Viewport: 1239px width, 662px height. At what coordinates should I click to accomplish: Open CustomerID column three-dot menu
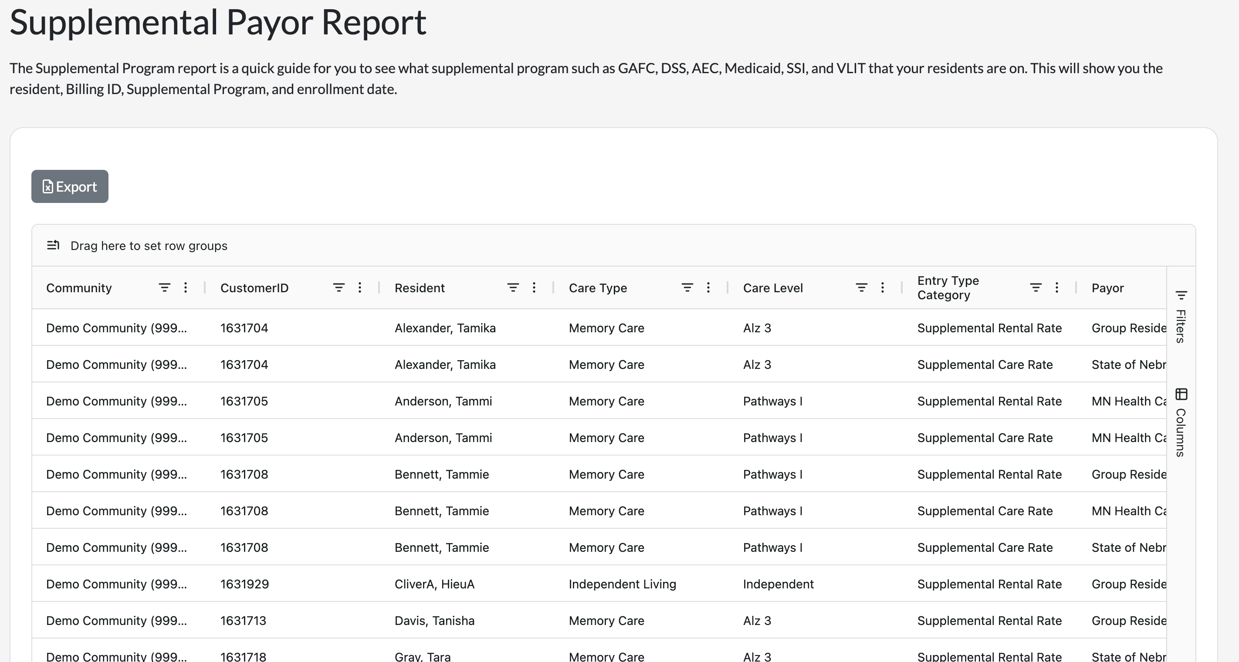pos(360,287)
